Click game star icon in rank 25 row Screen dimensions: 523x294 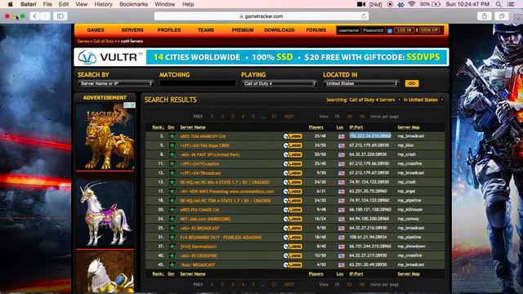172,229
